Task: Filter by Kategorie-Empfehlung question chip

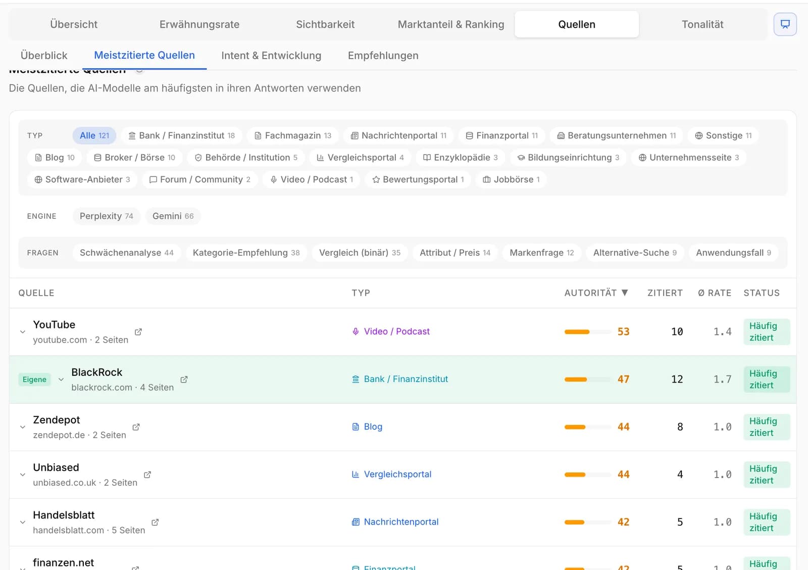Action: (x=246, y=253)
